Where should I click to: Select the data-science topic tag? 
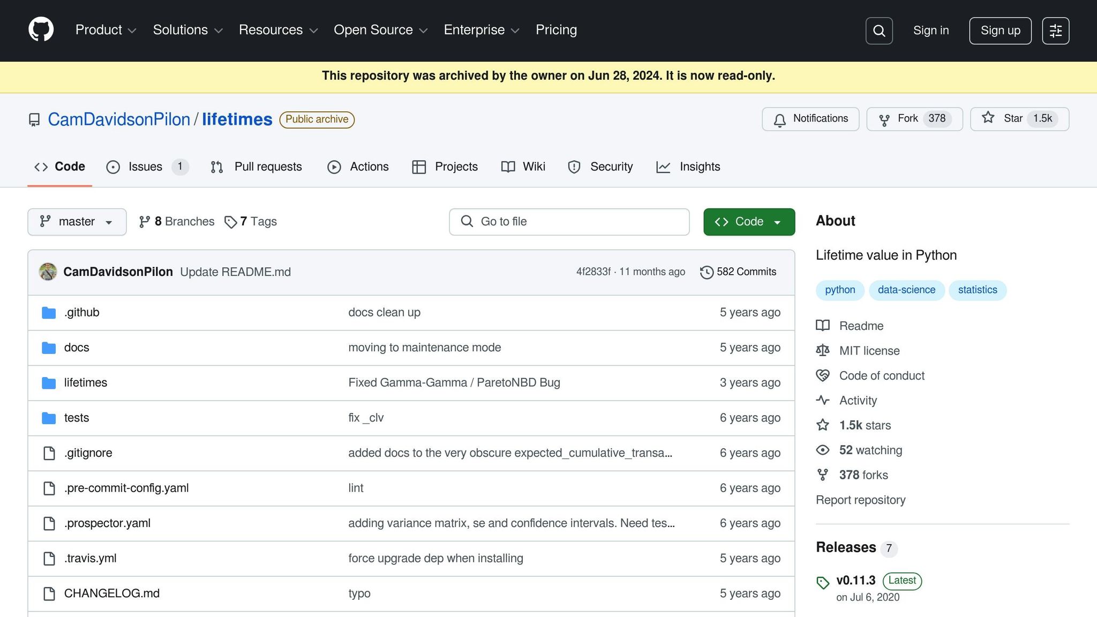click(906, 290)
